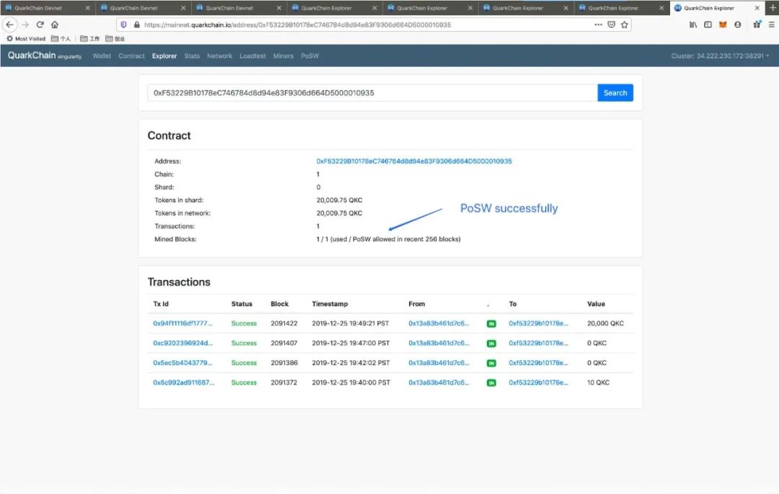
Task: Open From address in block 2091422 row
Action: click(x=439, y=323)
